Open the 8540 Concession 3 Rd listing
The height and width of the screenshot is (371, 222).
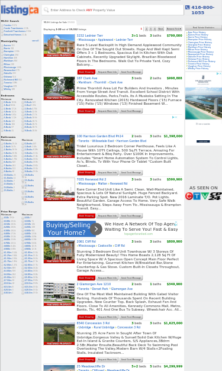click(93, 323)
